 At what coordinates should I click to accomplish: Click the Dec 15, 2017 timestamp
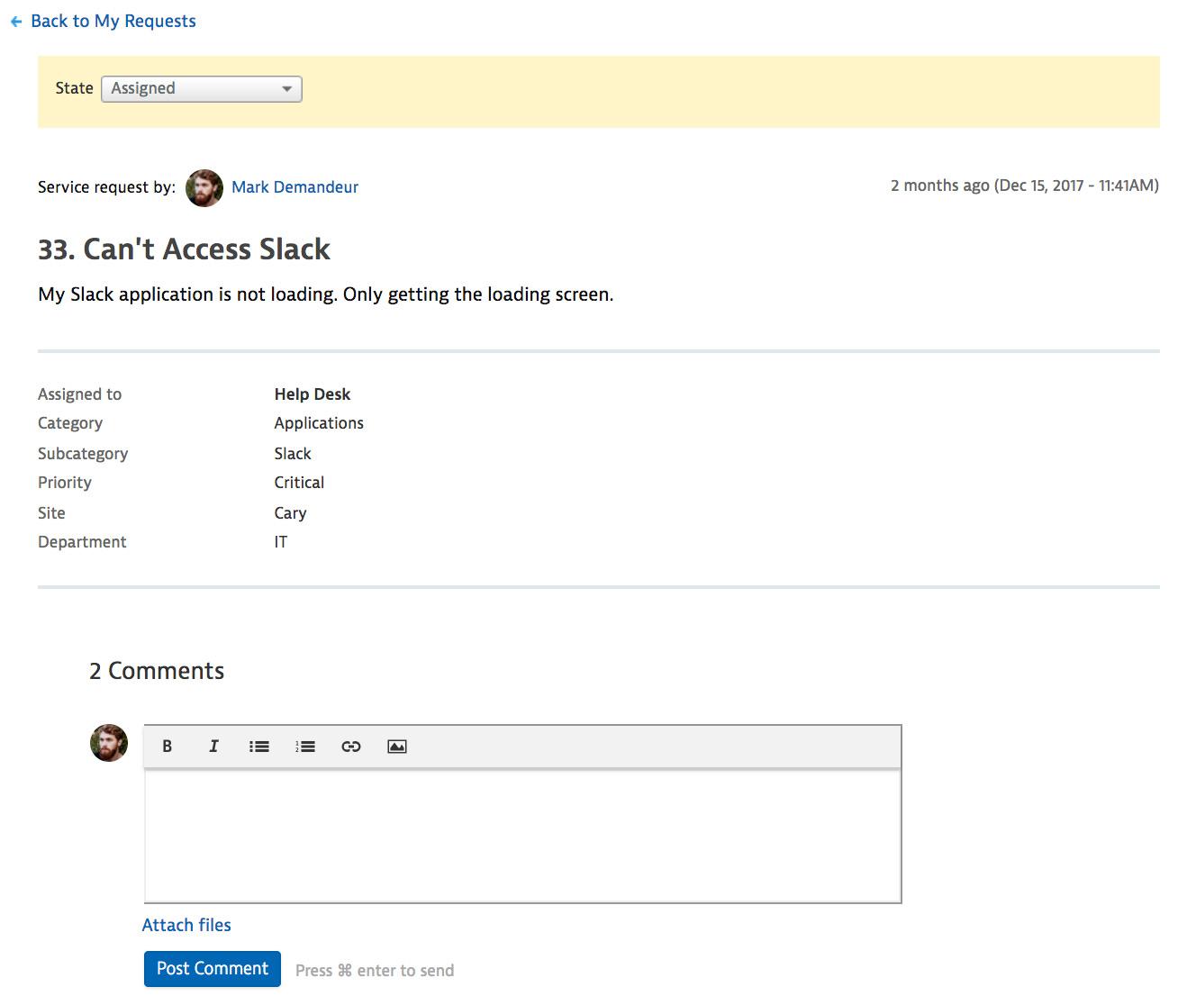pos(1024,186)
